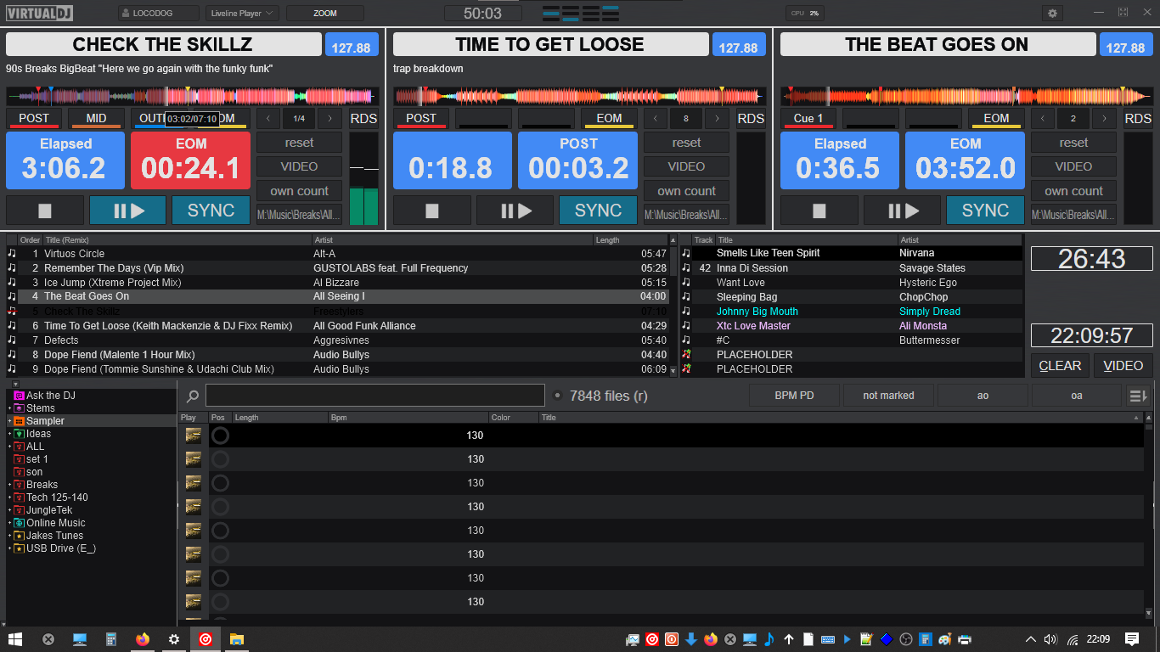This screenshot has width=1160, height=652.
Task: Click the first sample's thumbnail icon in the Play column
Action: pos(194,436)
